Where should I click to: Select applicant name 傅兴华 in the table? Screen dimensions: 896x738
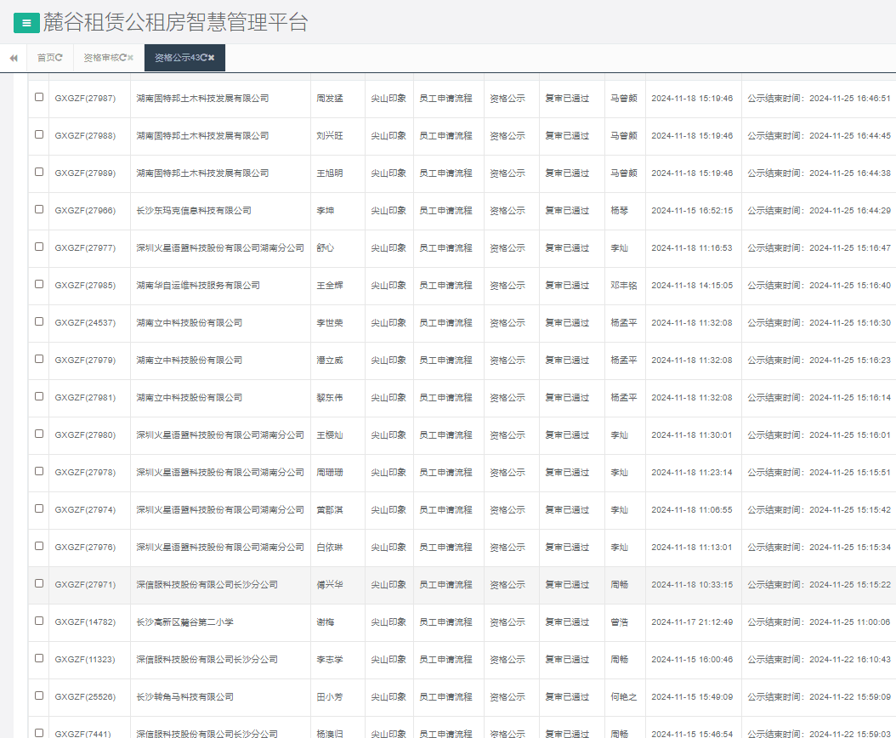330,585
